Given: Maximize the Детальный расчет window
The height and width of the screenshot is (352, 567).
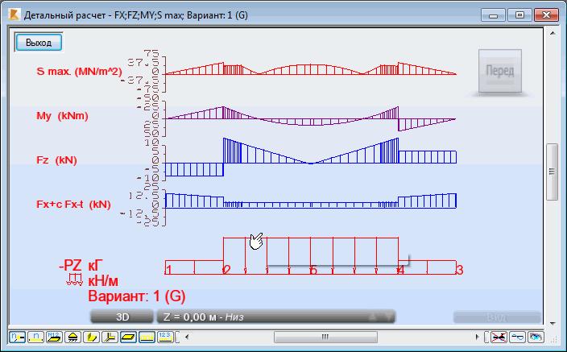Looking at the screenshot, I should tap(519, 15).
